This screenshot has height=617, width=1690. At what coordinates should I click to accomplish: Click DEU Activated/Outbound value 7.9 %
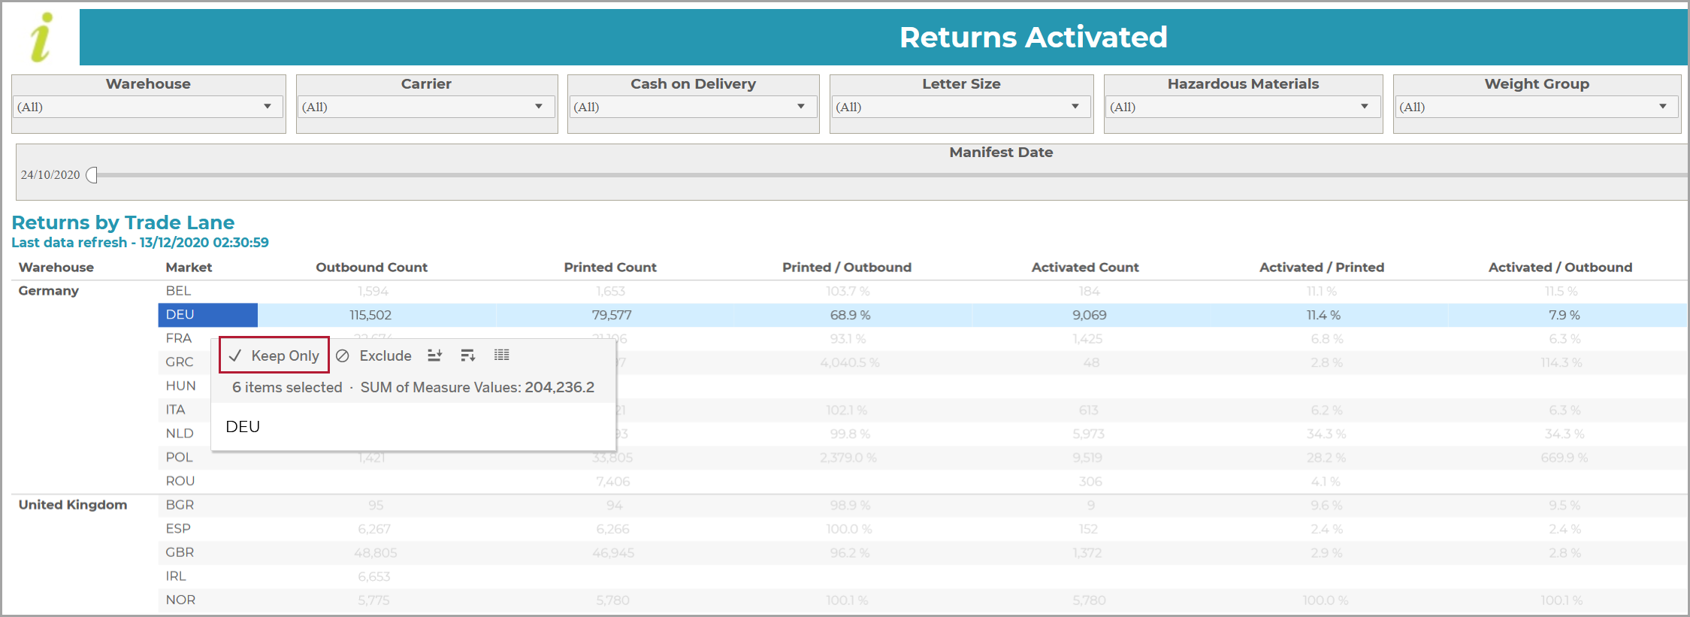[1564, 315]
